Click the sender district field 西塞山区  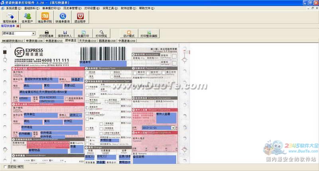click(73, 86)
